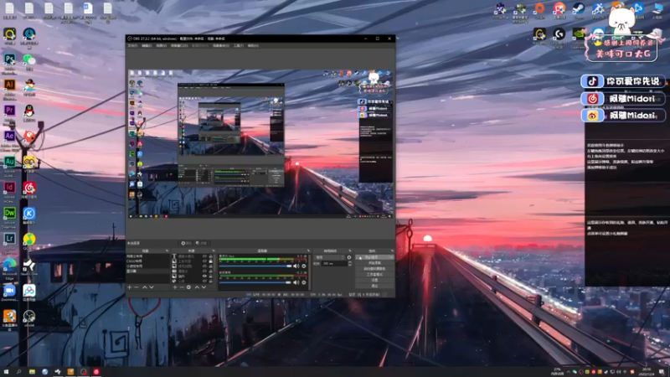
Task: Open transition properties gear in Scene Transitions
Action: (x=349, y=257)
